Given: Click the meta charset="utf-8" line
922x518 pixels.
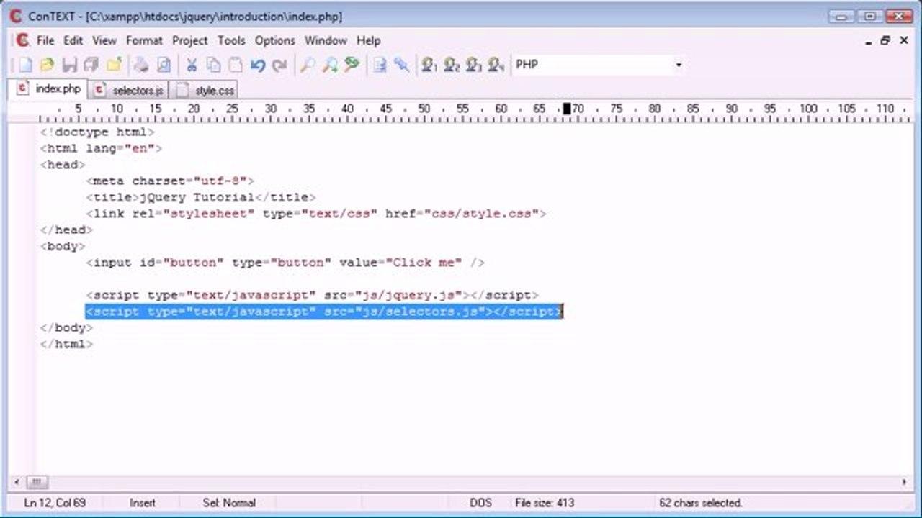Looking at the screenshot, I should pos(170,181).
